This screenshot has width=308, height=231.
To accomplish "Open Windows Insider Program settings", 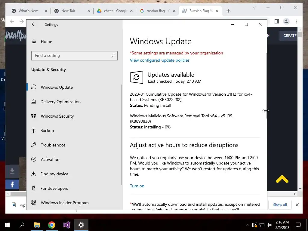I will [74, 203].
